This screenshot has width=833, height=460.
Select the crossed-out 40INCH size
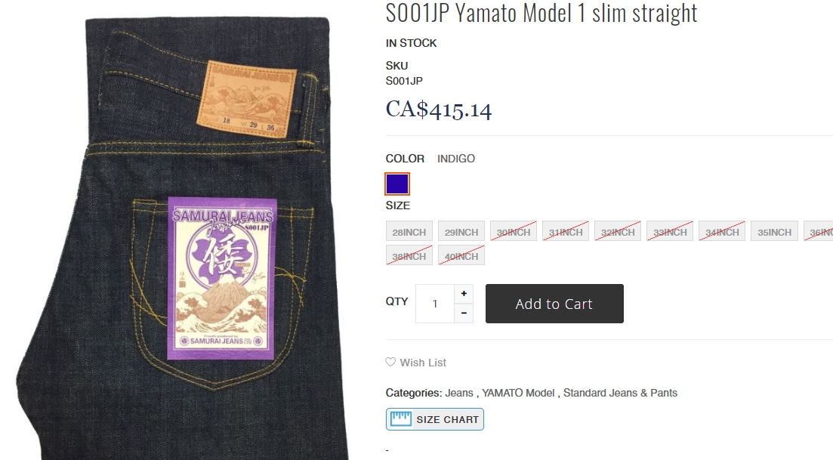click(461, 255)
